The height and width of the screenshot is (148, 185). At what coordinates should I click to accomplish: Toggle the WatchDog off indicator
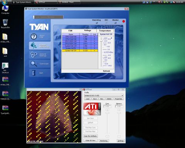click(x=97, y=23)
